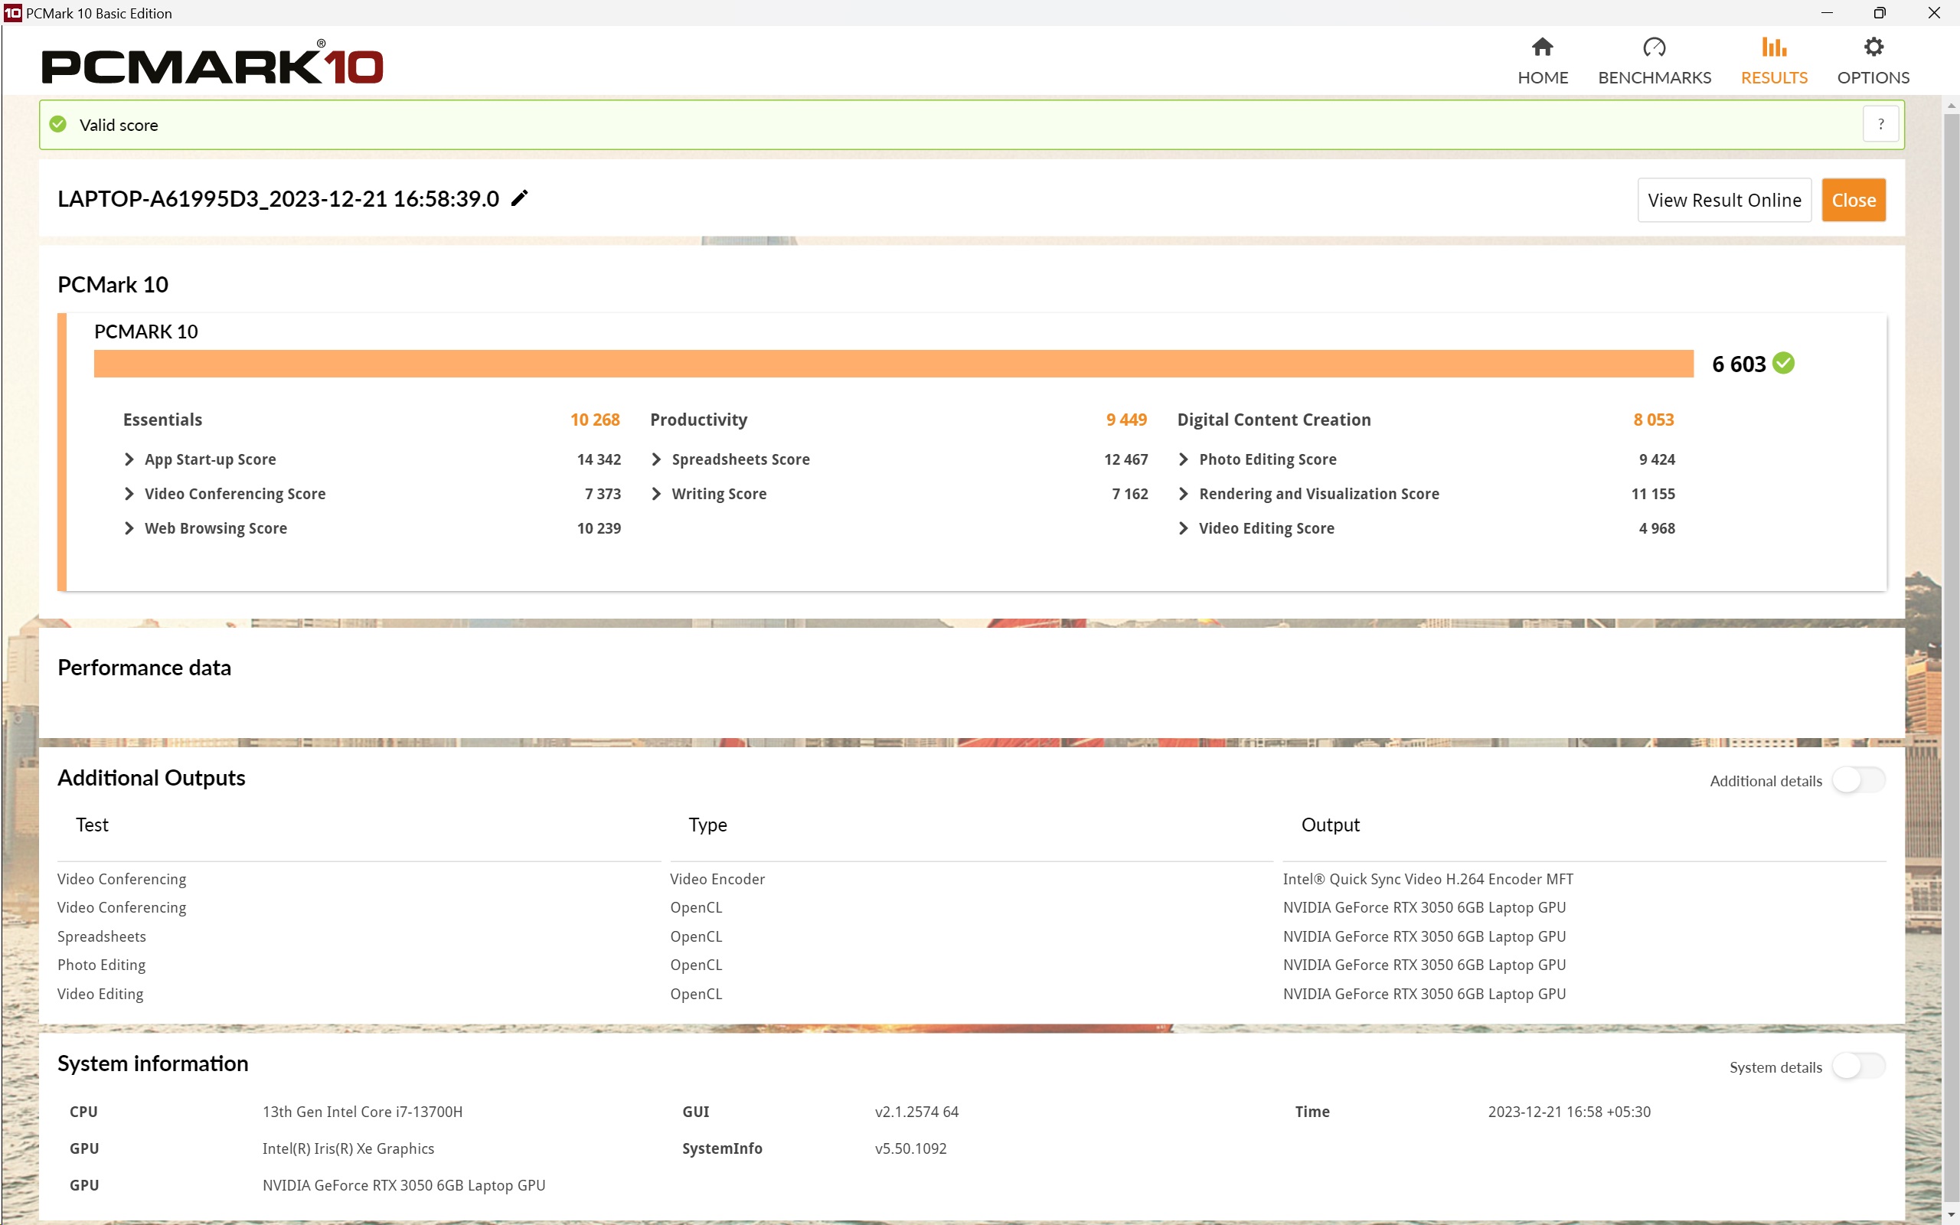
Task: Click the question mark help button
Action: tap(1880, 124)
